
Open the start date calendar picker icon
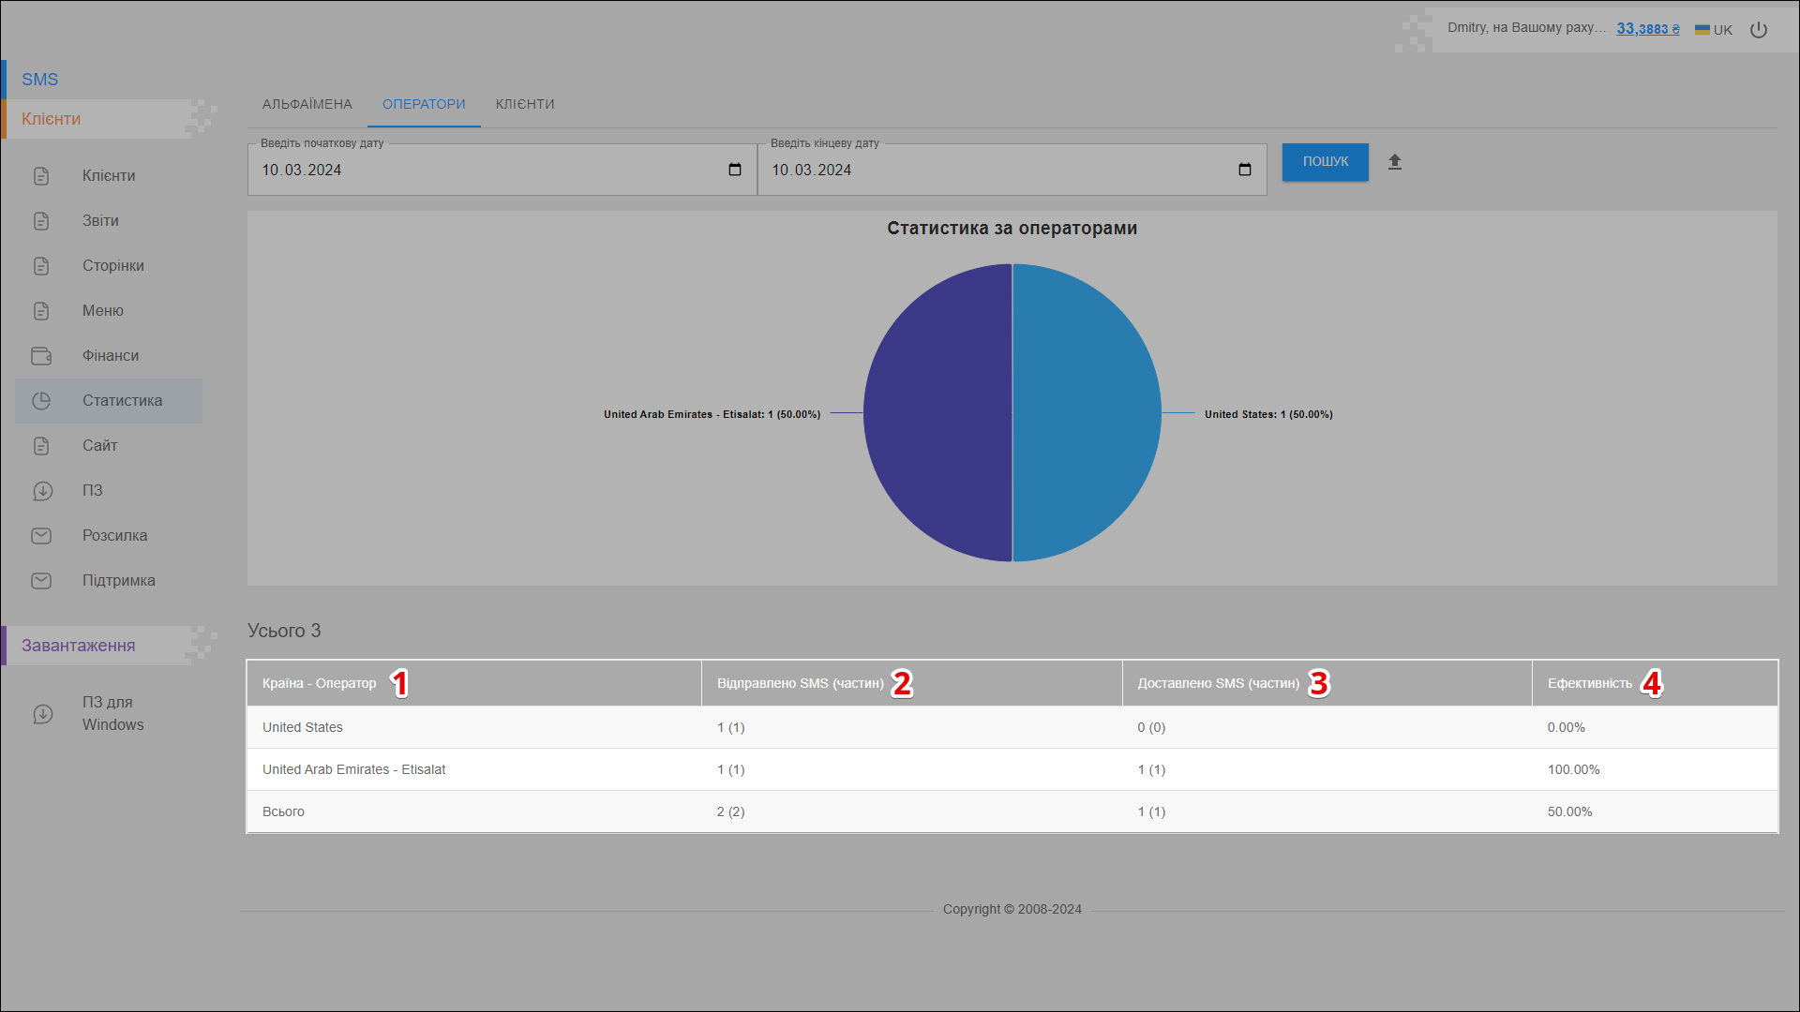735,170
